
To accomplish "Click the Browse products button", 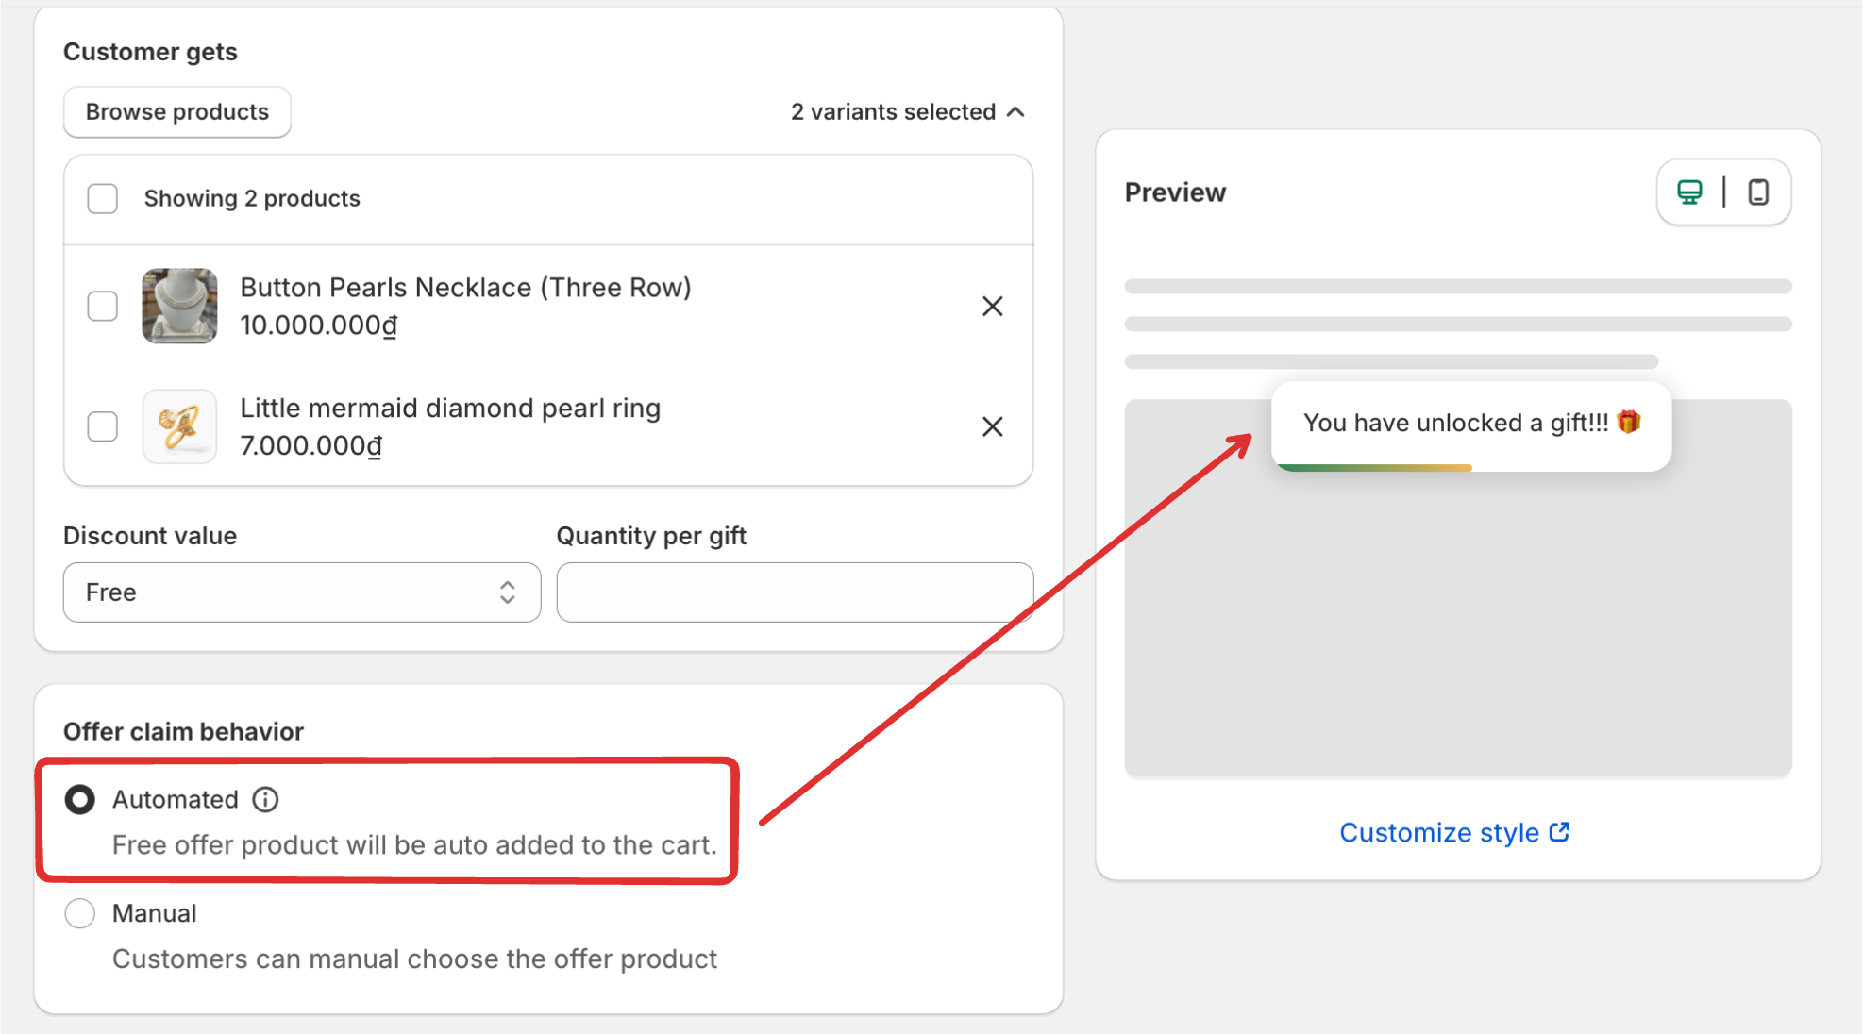I will point(177,112).
